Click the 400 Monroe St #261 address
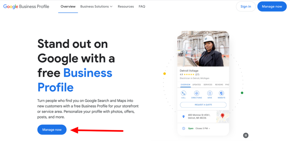The width and height of the screenshot is (290, 141). (x=199, y=117)
